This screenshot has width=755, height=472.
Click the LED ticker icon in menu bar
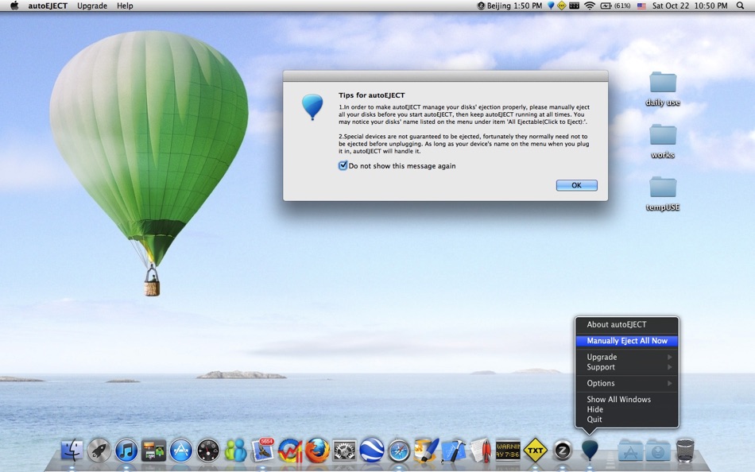click(x=574, y=6)
